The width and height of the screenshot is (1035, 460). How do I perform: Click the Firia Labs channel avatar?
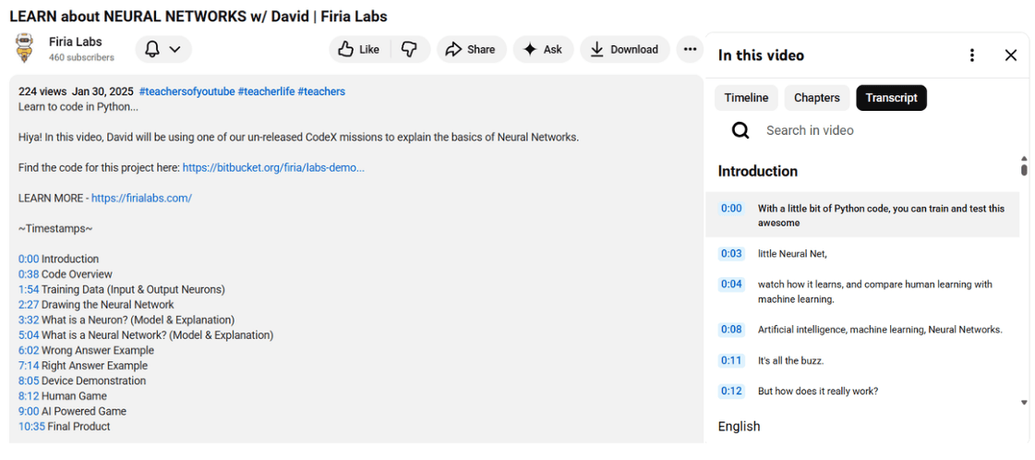click(x=25, y=49)
